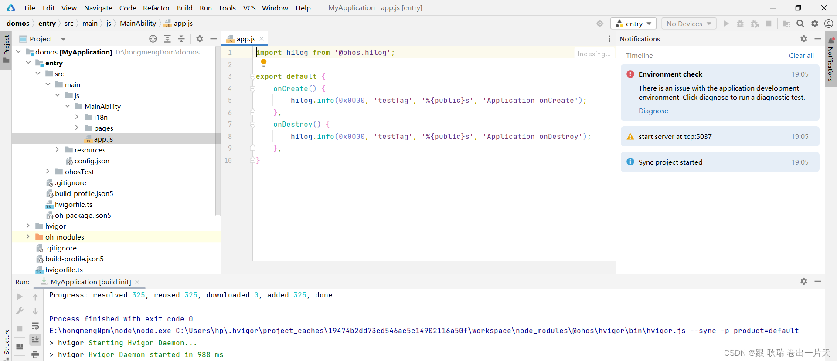Viewport: 837px width, 361px height.
Task: Print Run console output with the printer icon
Action: click(35, 354)
